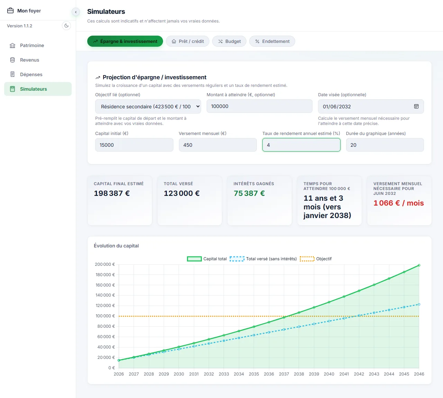Toggle the Total versé legend swatch
This screenshot has width=443, height=398.
coord(237,259)
